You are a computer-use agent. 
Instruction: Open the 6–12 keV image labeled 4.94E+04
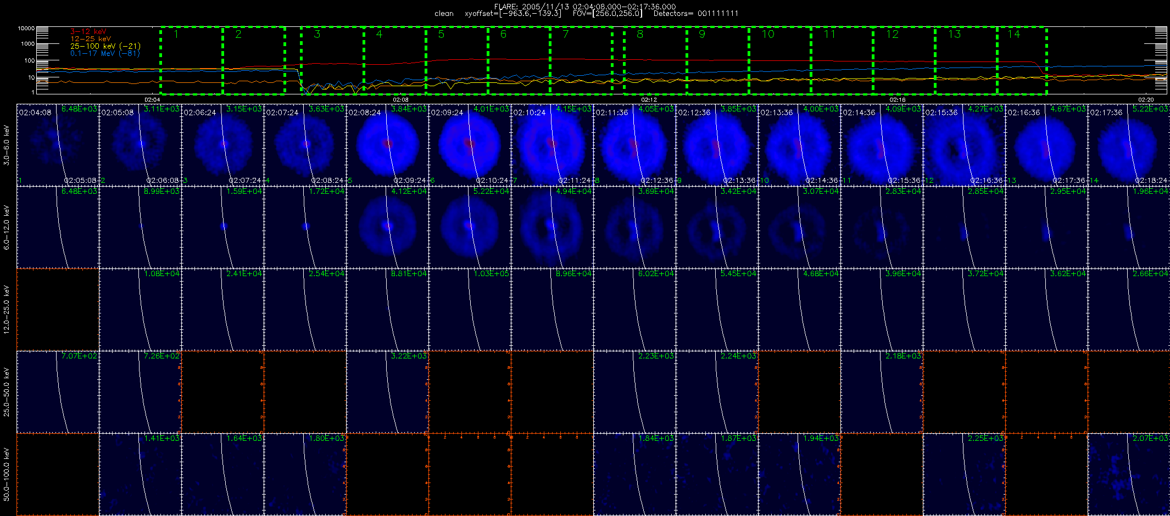pyautogui.click(x=552, y=227)
